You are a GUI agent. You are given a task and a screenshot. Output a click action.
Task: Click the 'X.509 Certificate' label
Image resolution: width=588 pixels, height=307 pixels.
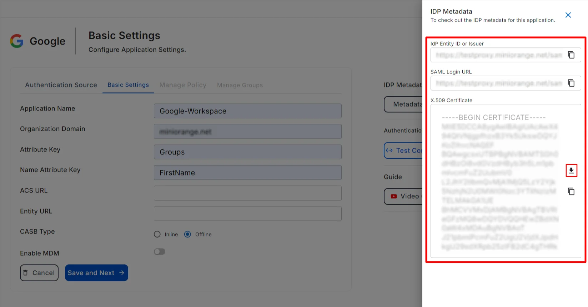pyautogui.click(x=451, y=100)
